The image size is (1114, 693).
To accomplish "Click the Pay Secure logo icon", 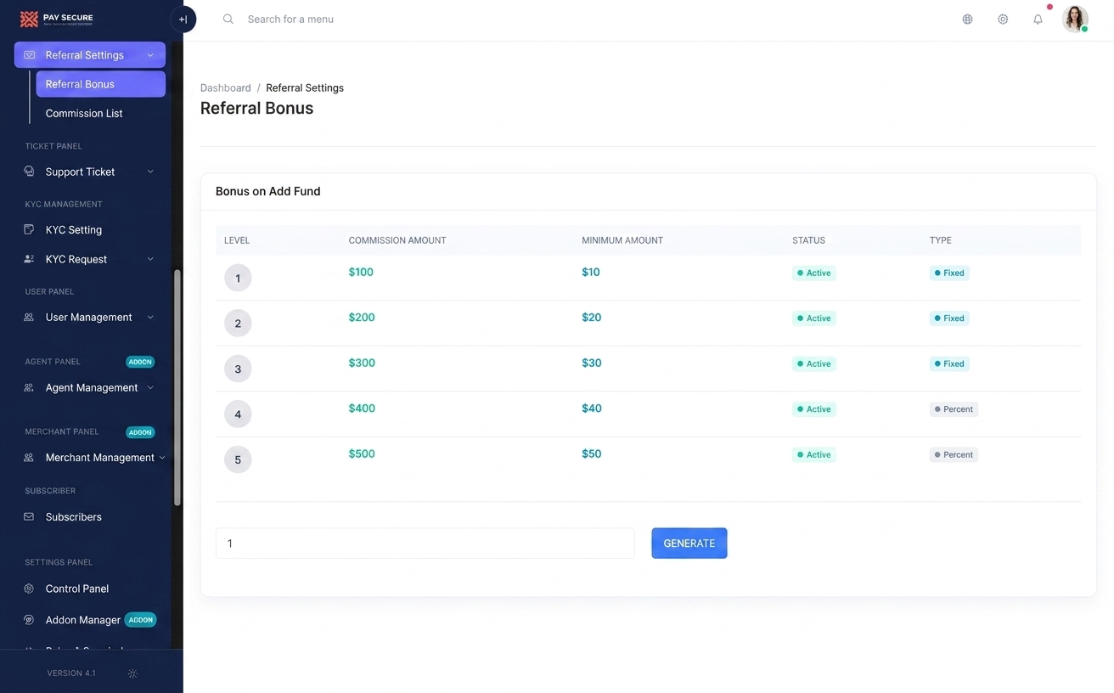I will 29,19.
